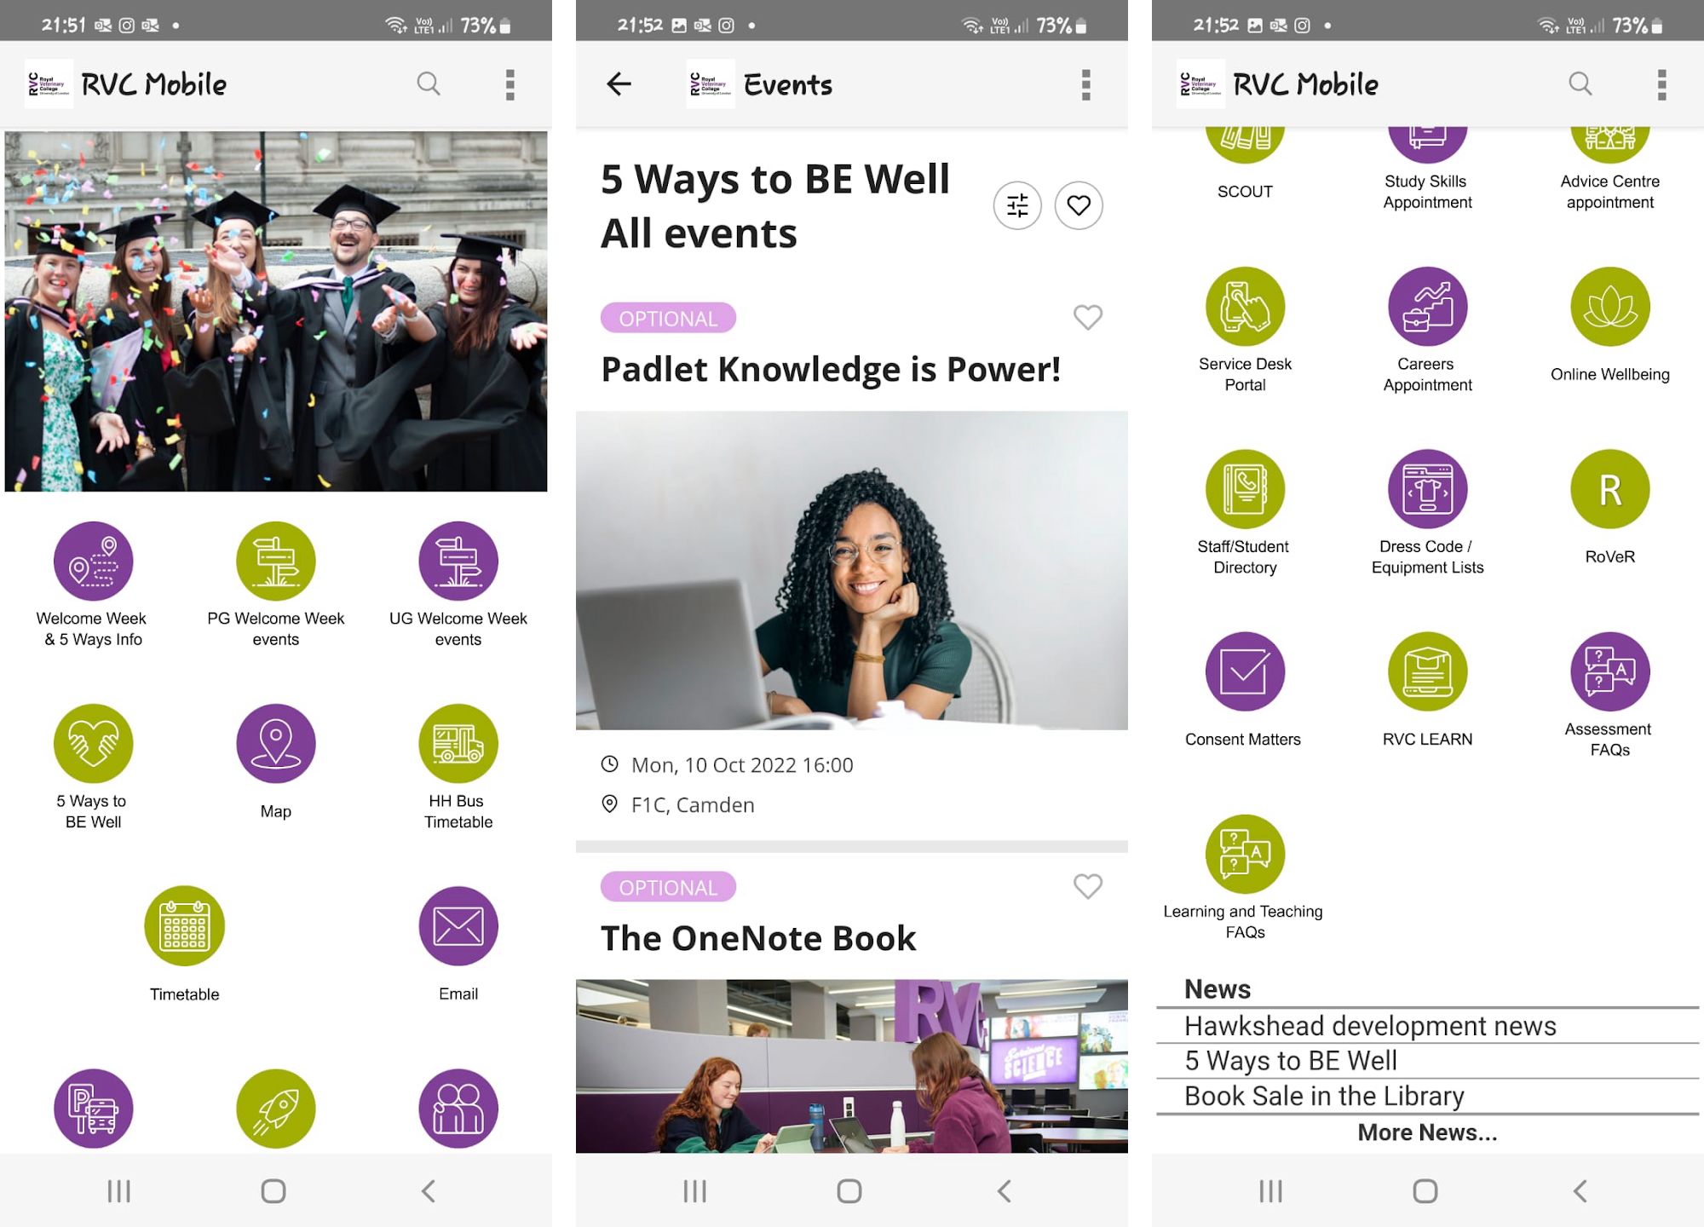Screen dimensions: 1704x1227
Task: Tap More News link
Action: point(1427,1132)
